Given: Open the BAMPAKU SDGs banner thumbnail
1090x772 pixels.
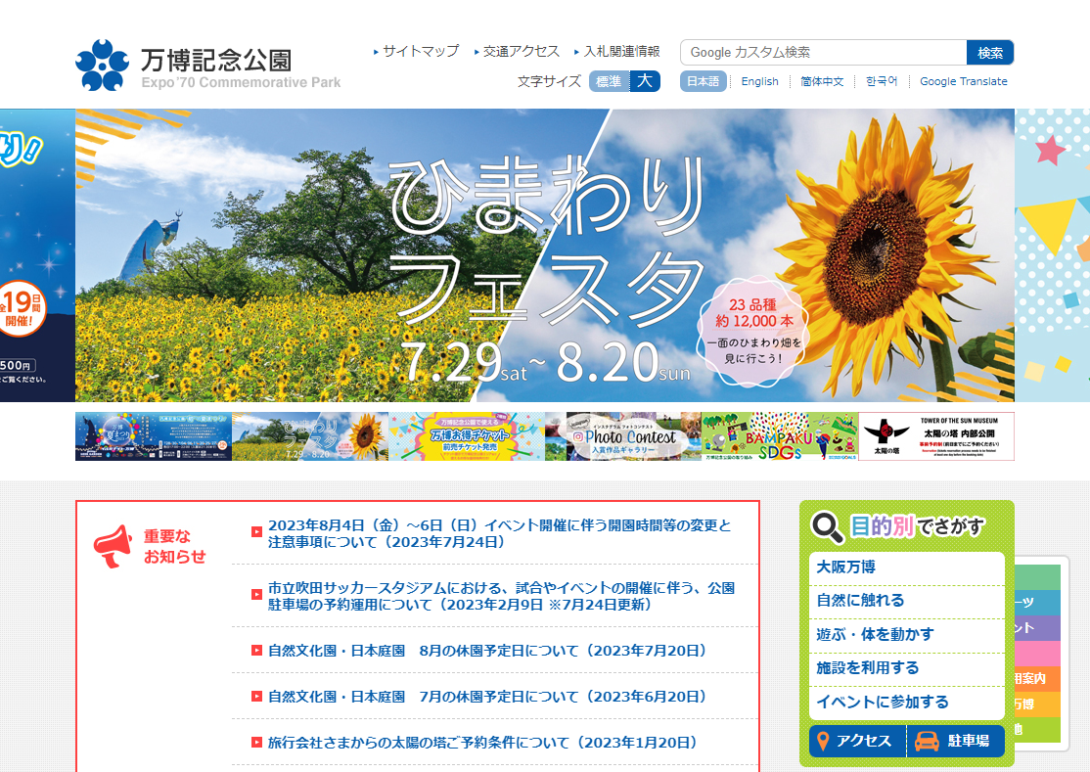Looking at the screenshot, I should pyautogui.click(x=779, y=436).
